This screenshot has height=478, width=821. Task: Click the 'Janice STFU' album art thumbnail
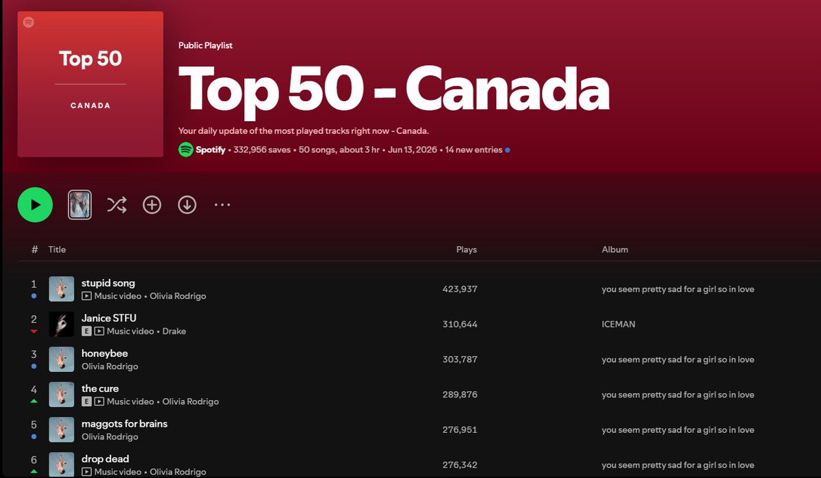[x=62, y=324]
